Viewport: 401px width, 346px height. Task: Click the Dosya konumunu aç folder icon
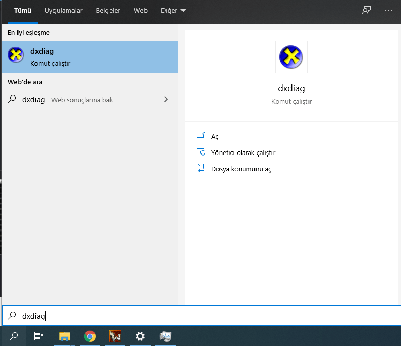click(201, 168)
